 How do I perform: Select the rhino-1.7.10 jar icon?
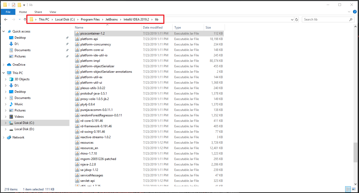tap(77, 154)
